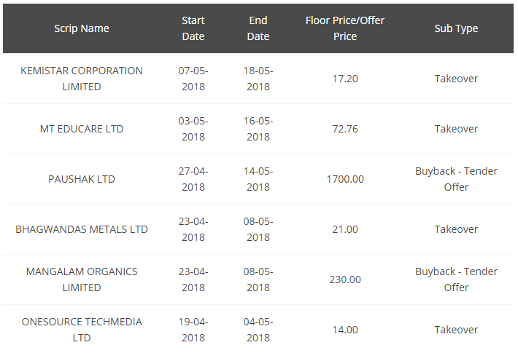
Task: Open BHAGWANDAS METALS LTD entry
Action: point(82,229)
